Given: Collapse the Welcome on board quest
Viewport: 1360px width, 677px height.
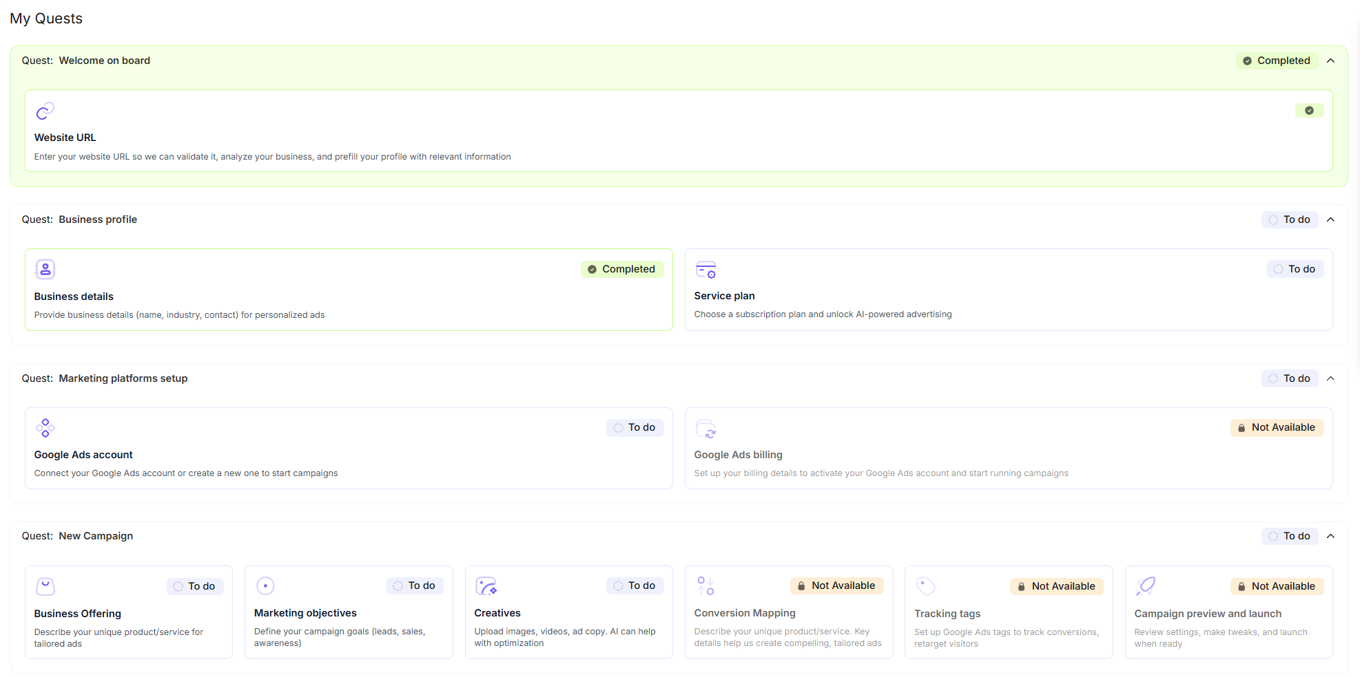Looking at the screenshot, I should pos(1331,61).
